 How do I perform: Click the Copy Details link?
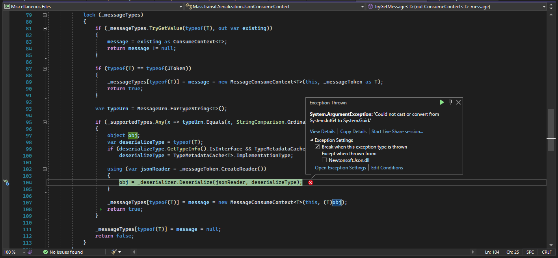(353, 132)
